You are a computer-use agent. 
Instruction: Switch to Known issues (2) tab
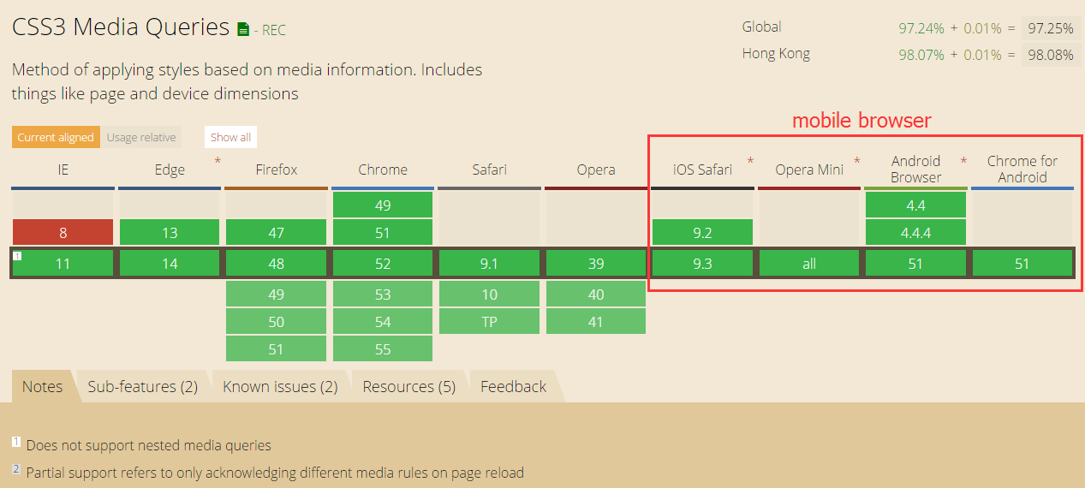(280, 387)
